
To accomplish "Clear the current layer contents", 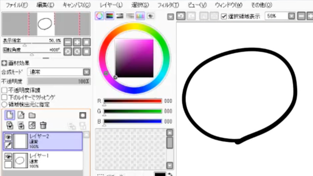I will [x=32, y=125].
